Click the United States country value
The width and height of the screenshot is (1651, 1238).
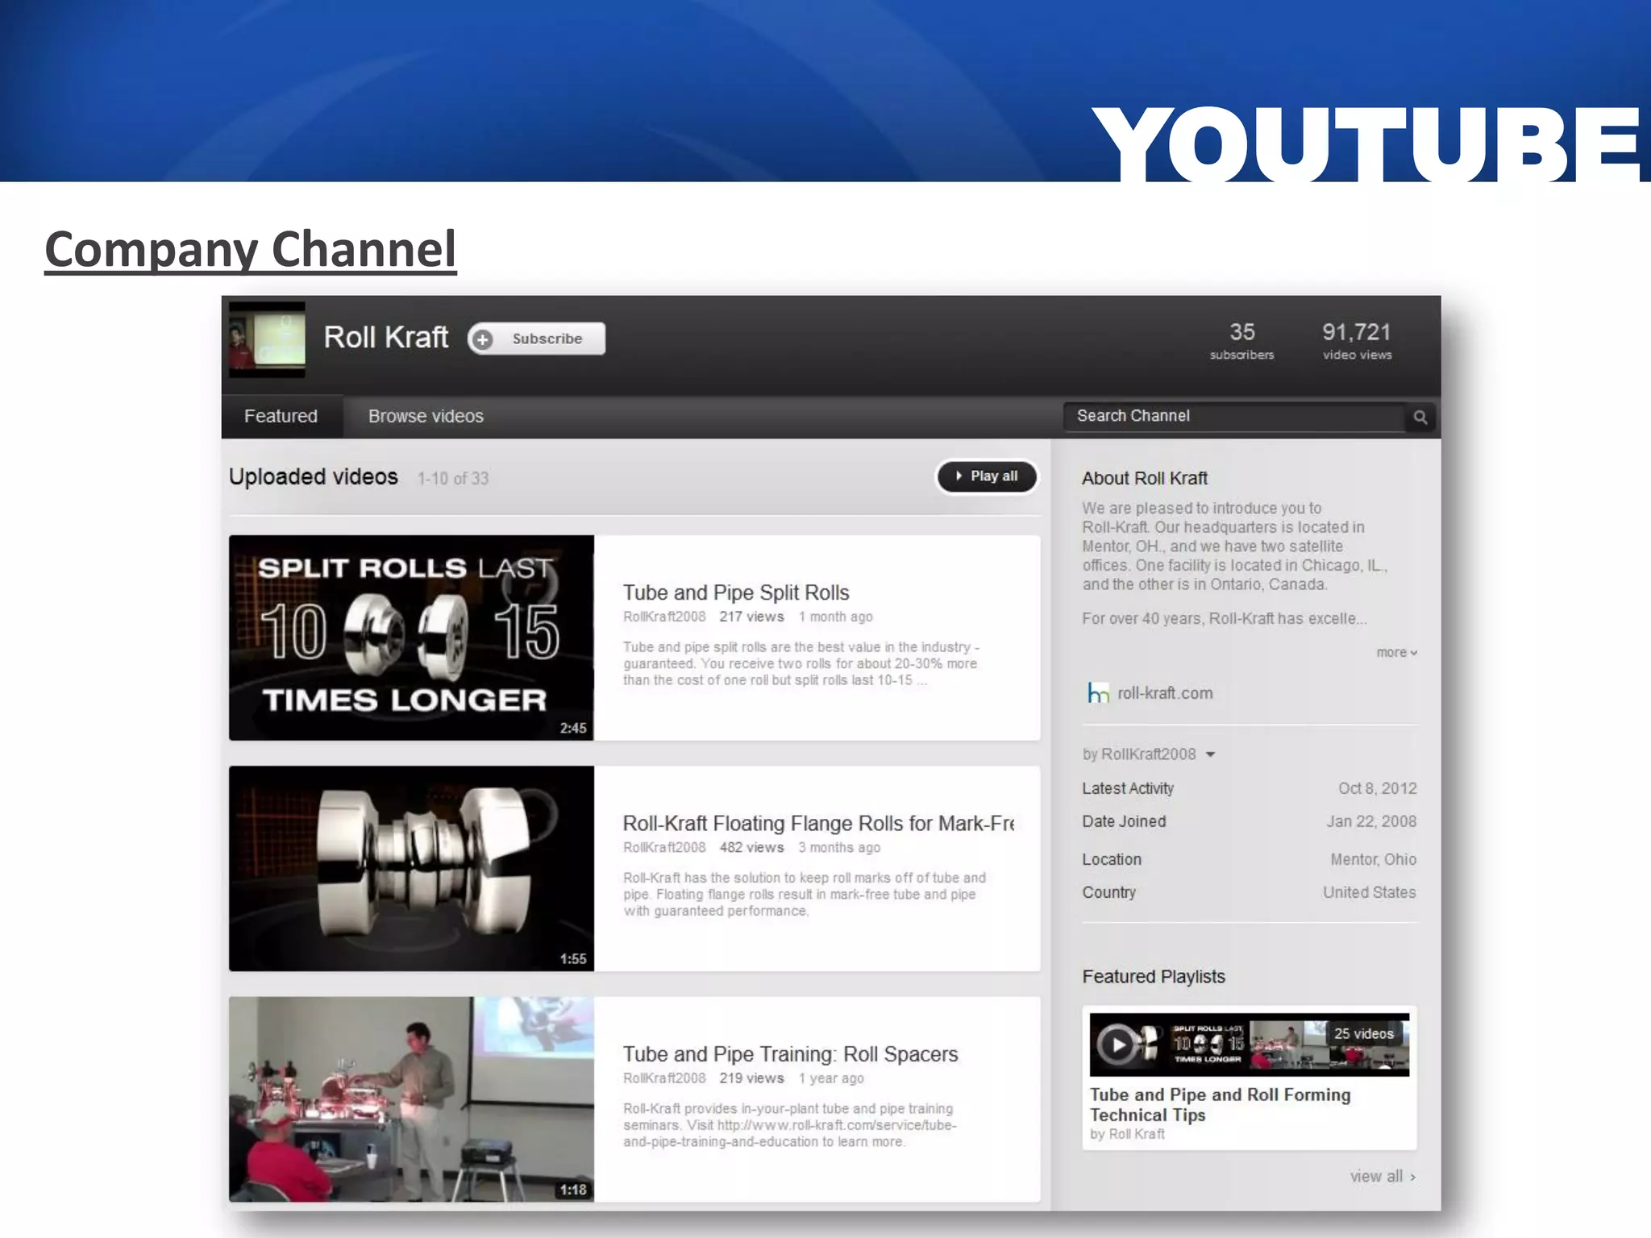[x=1369, y=892]
